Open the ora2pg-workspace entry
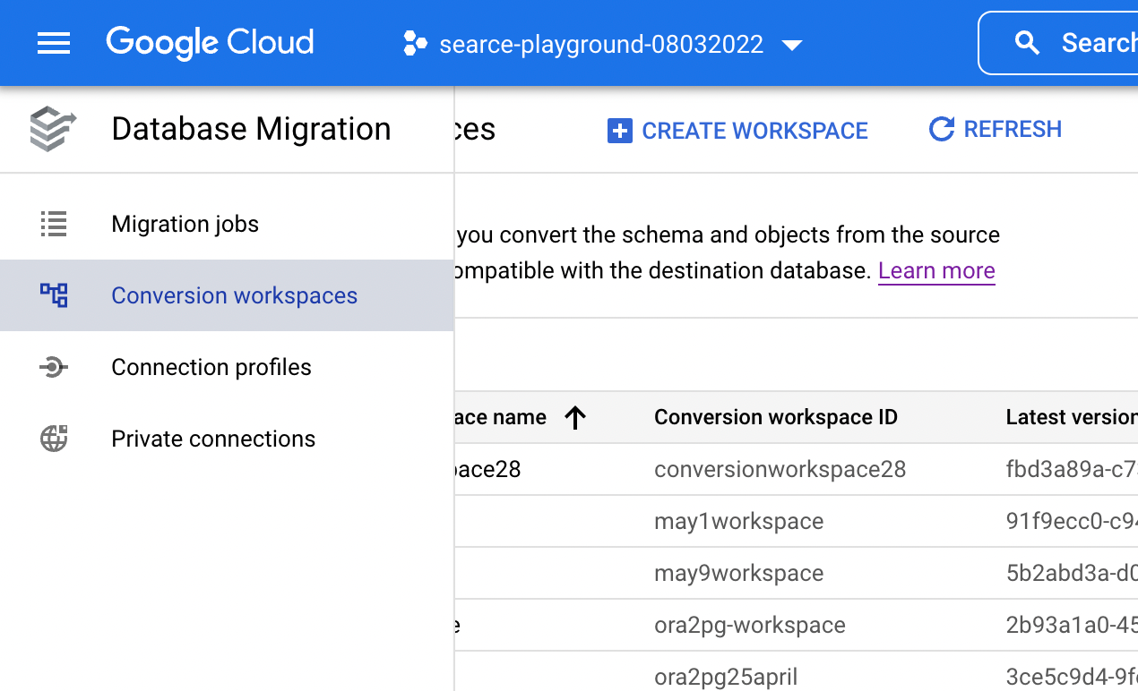 coord(749,626)
